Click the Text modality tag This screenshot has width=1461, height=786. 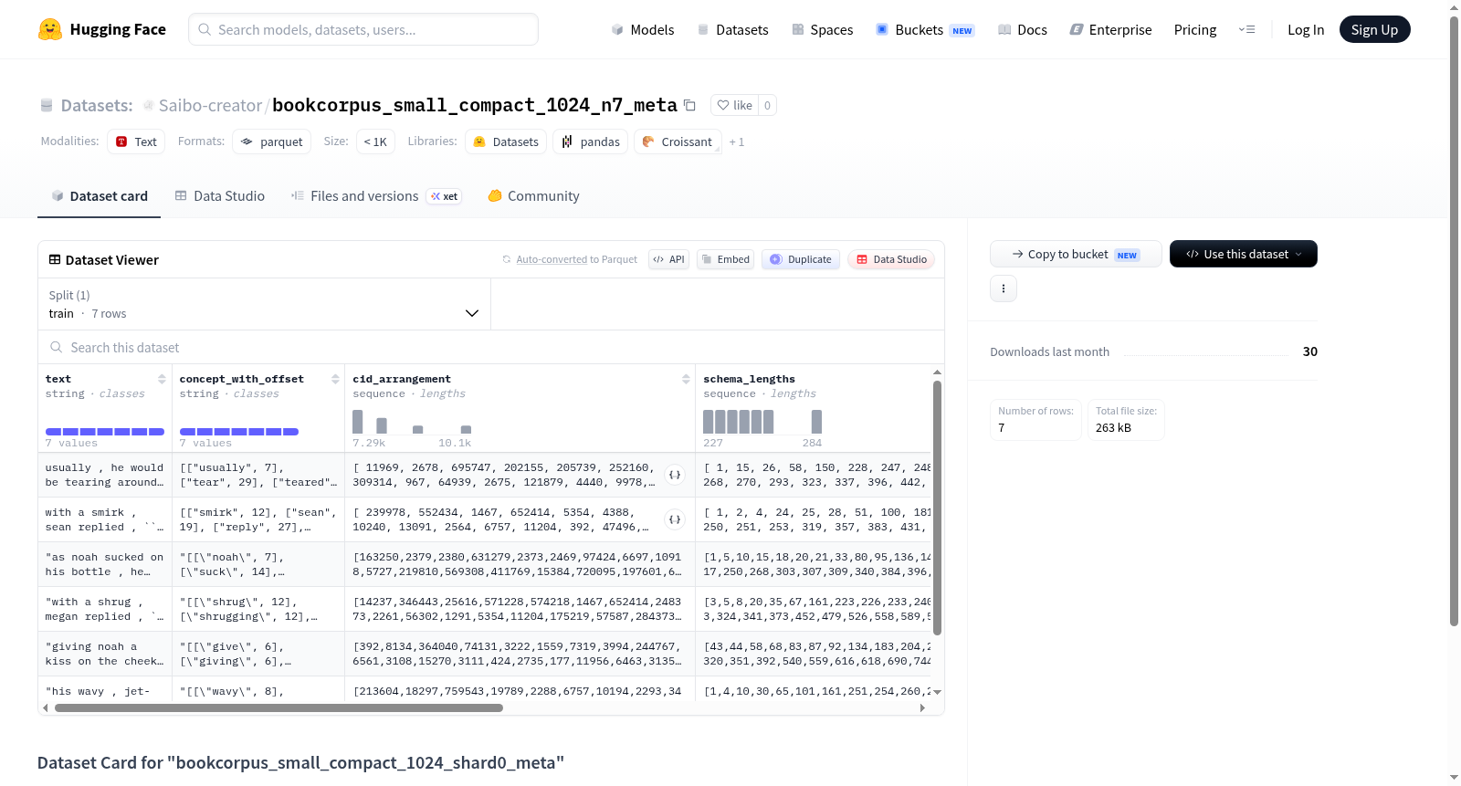tap(136, 141)
